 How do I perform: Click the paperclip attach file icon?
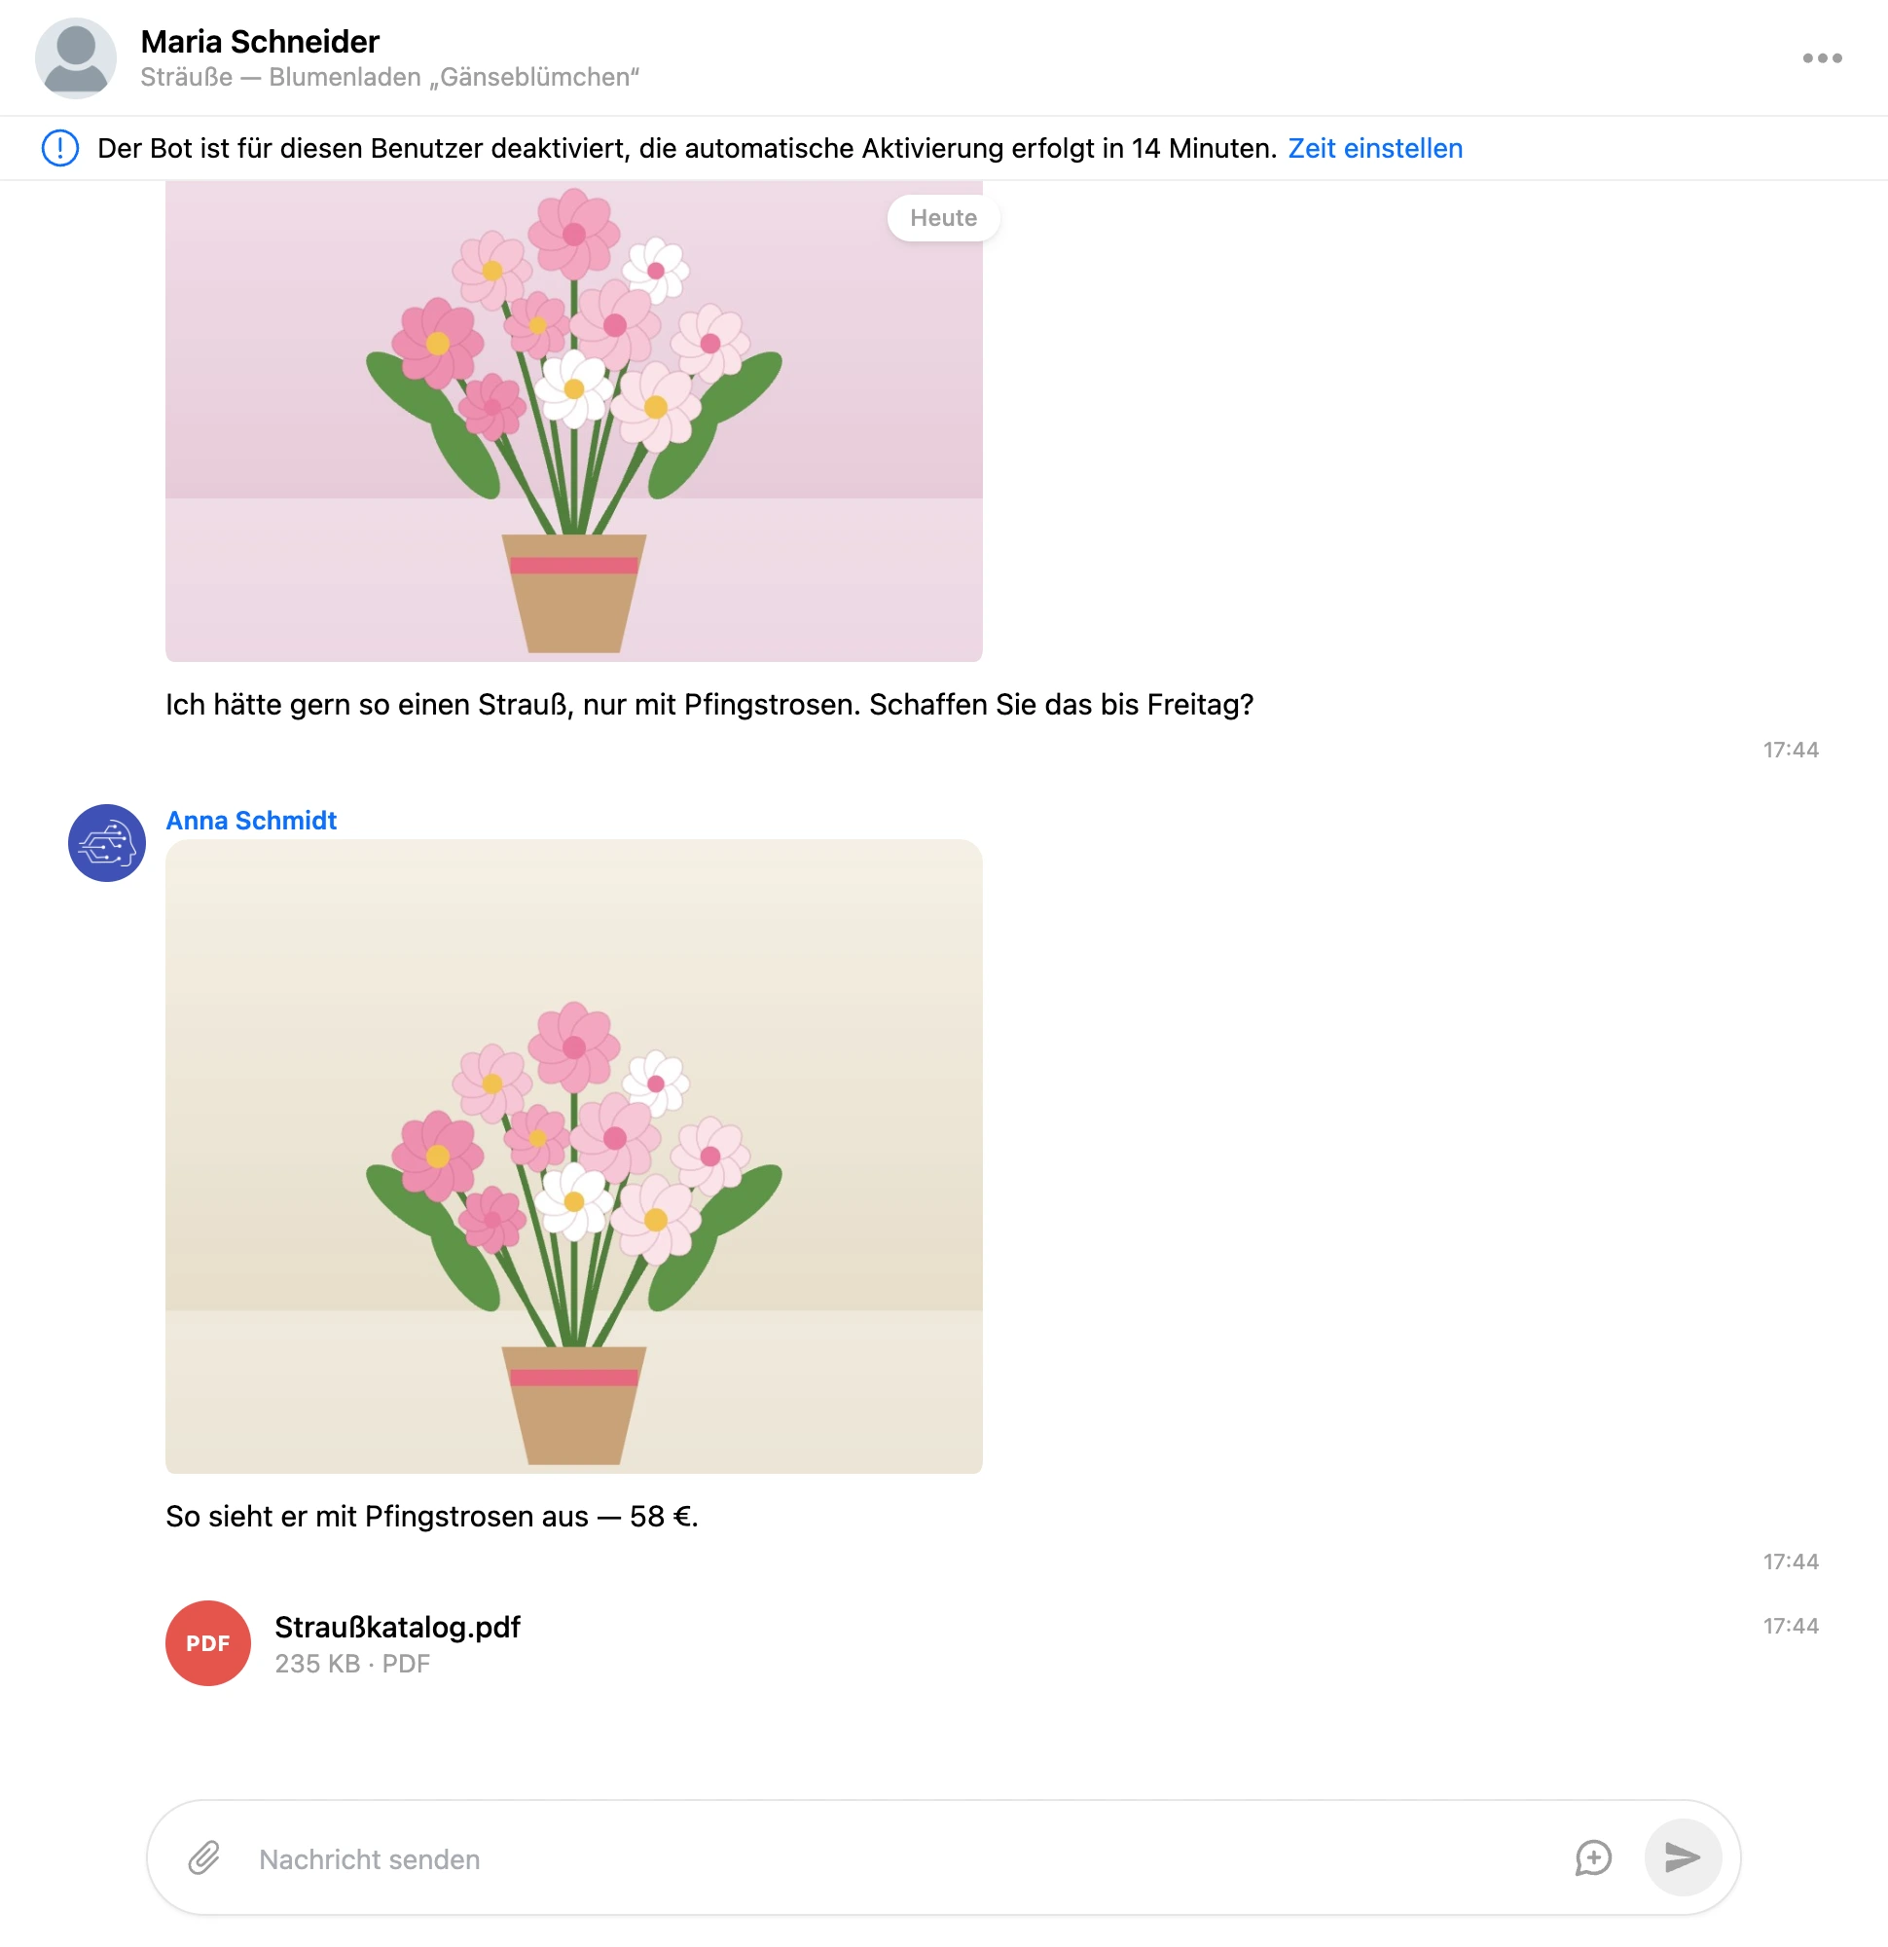pyautogui.click(x=204, y=1857)
